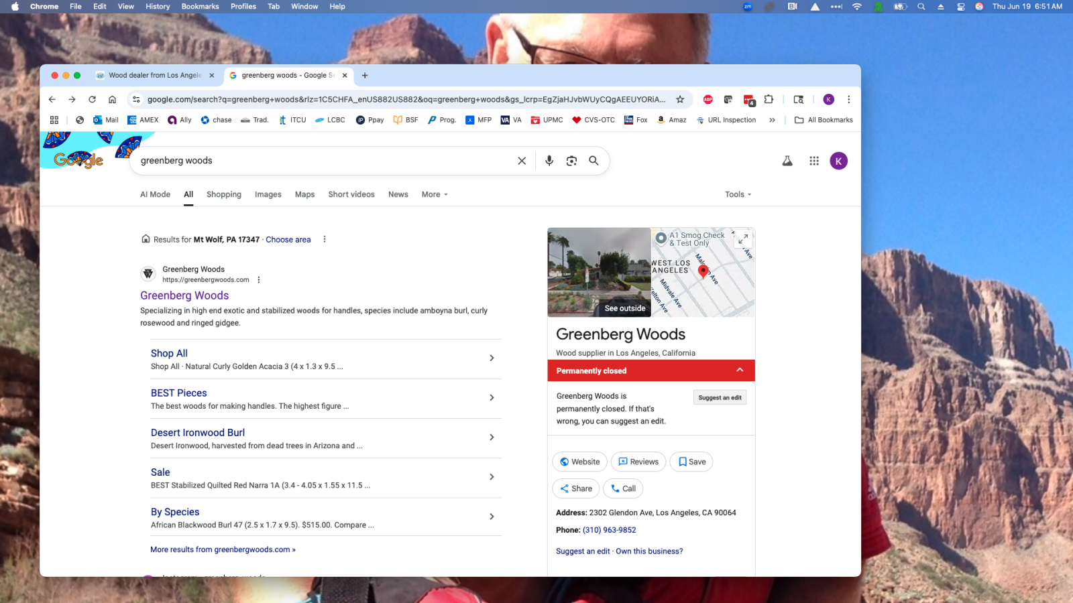1073x603 pixels.
Task: Open the Google account K avatar
Action: click(839, 161)
